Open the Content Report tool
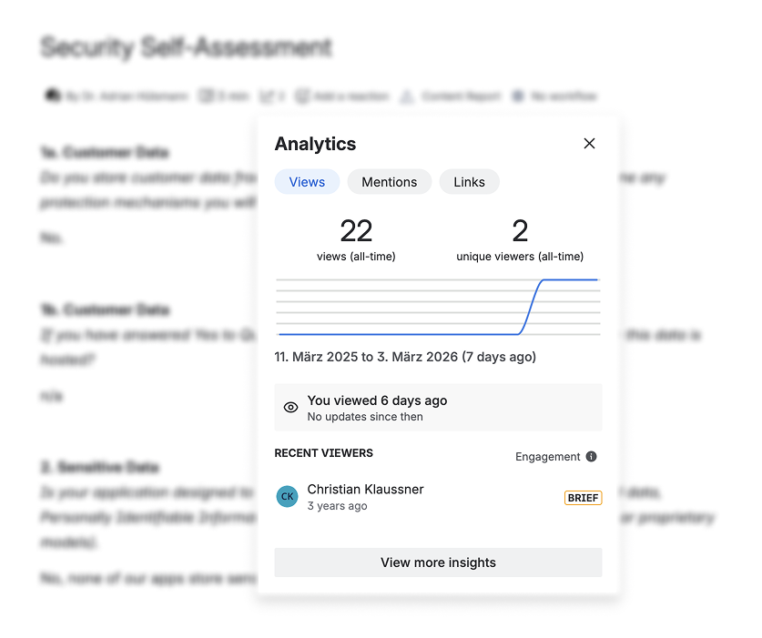762x638 pixels. [460, 96]
